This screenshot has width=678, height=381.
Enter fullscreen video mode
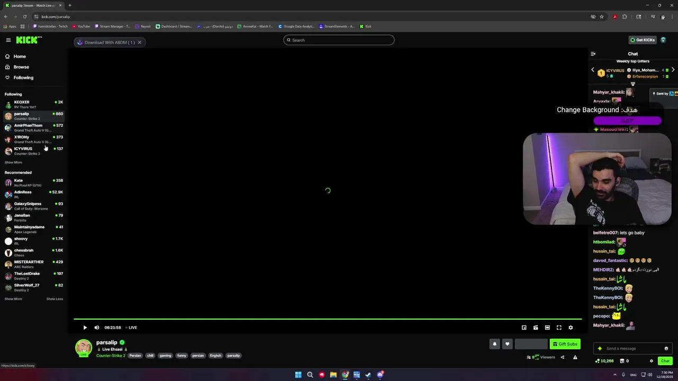tap(559, 328)
